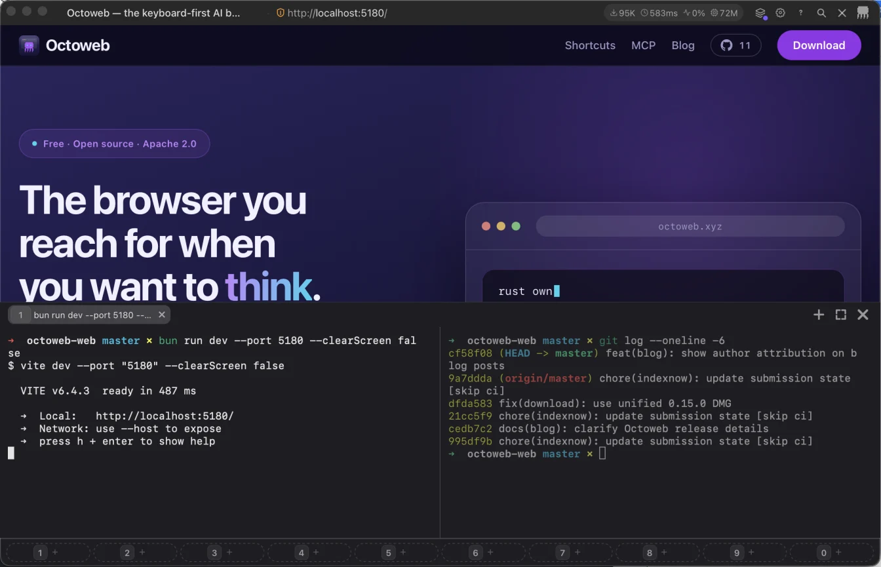Viewport: 881px width, 567px height.
Task: Select the 'bun run dev --port 5180' terminal tab
Action: click(x=89, y=315)
